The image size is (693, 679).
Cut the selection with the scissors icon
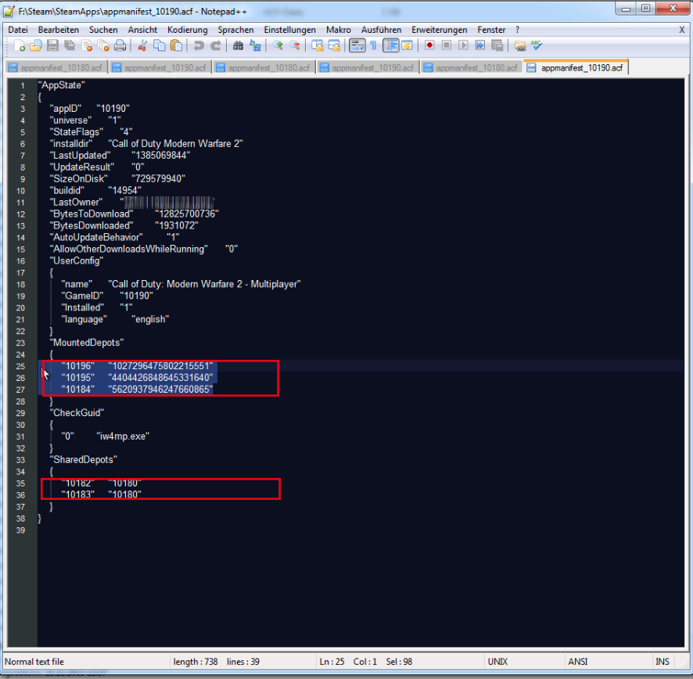[142, 45]
